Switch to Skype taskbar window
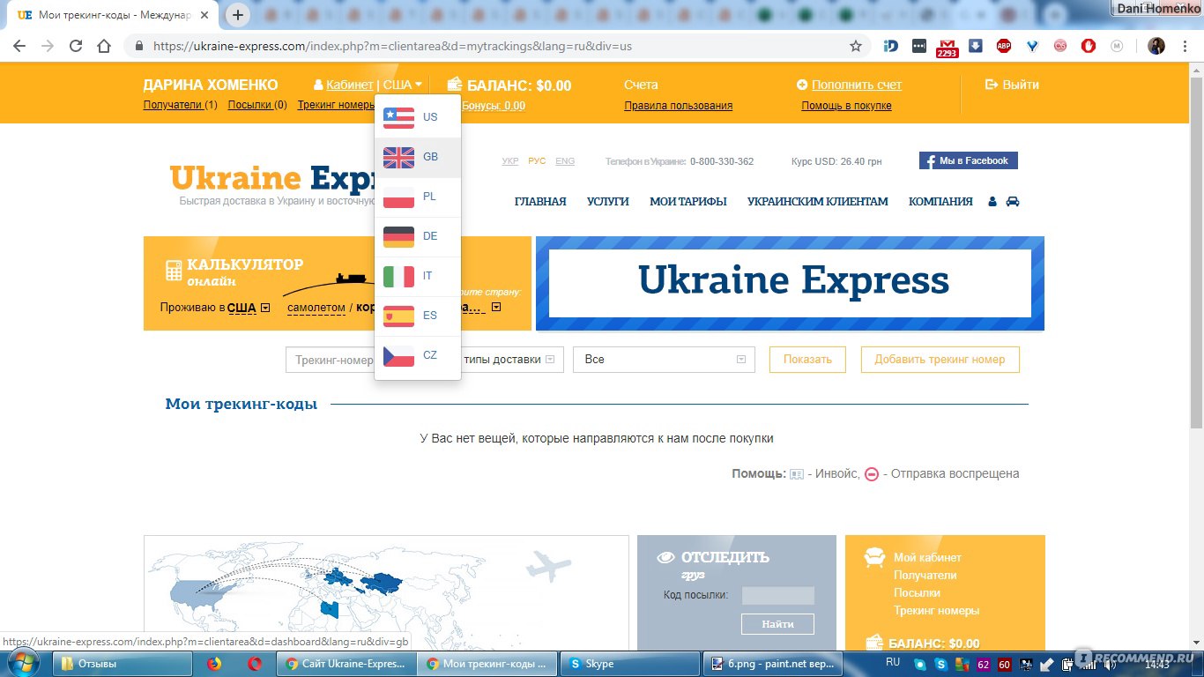This screenshot has width=1204, height=677. pyautogui.click(x=630, y=664)
